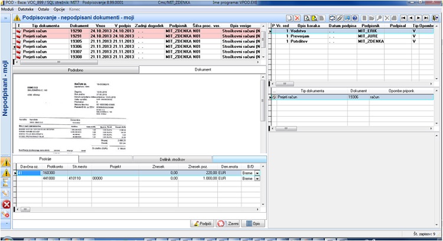
Task: Expand the left sidebar with double chevron
Action: 5,18
